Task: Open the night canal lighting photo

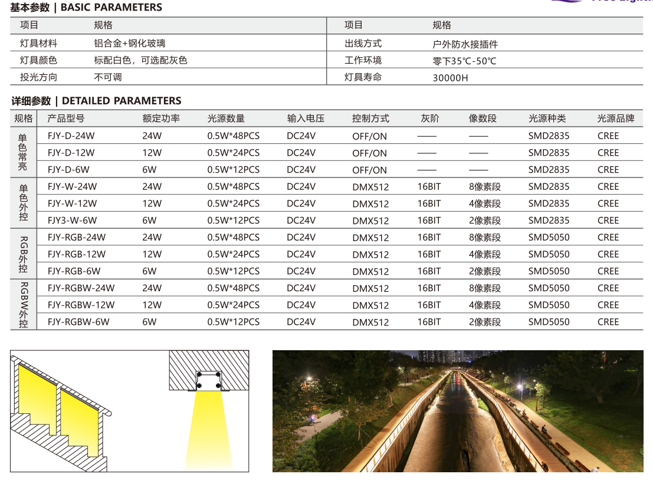Action: [x=458, y=411]
